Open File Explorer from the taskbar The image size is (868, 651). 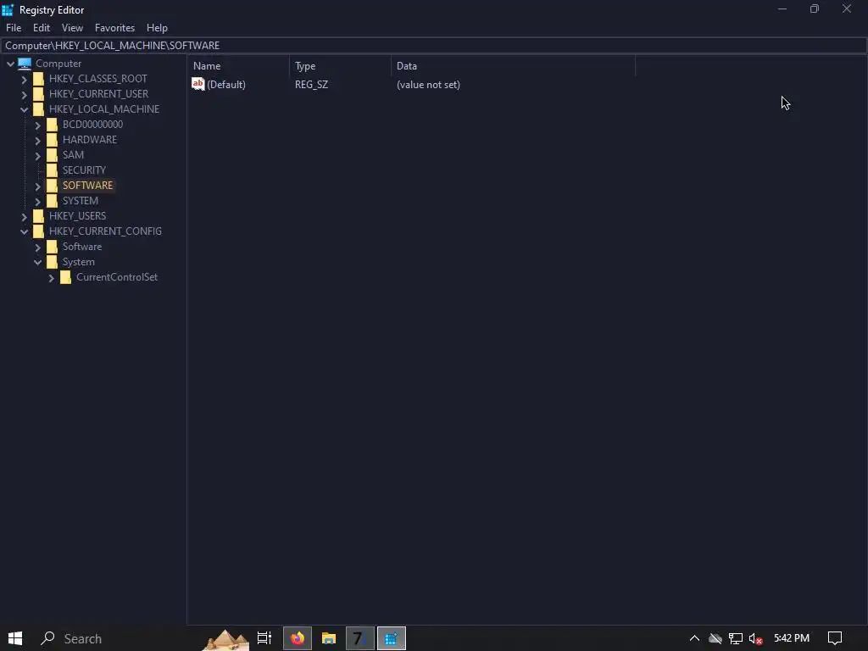pyautogui.click(x=329, y=638)
